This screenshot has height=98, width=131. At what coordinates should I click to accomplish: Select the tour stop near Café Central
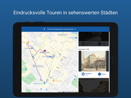[x=27, y=44]
